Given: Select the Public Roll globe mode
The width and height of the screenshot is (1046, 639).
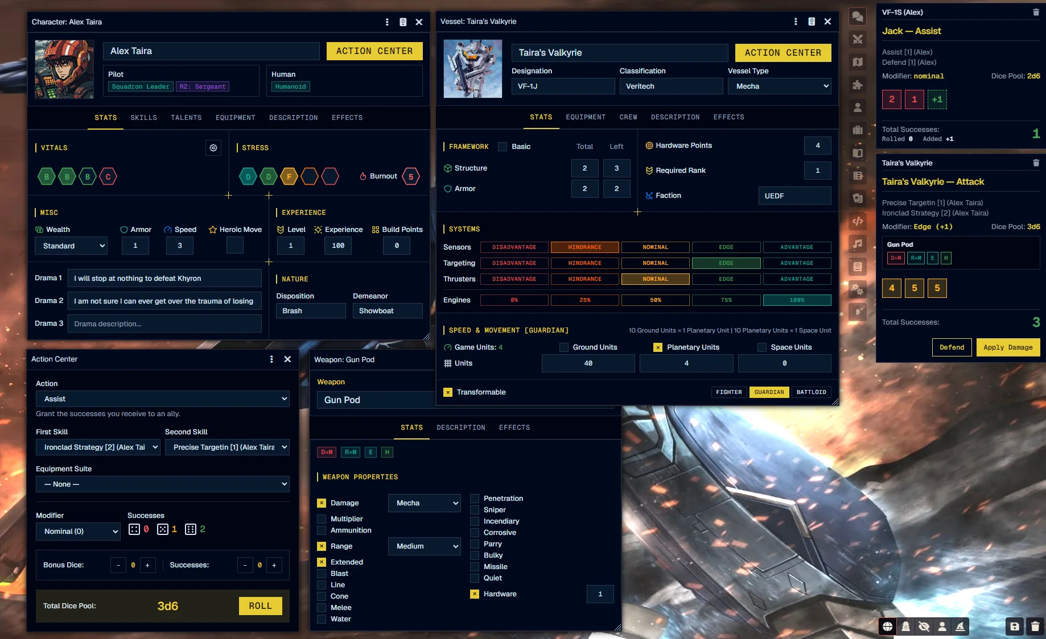Looking at the screenshot, I should coord(887,626).
